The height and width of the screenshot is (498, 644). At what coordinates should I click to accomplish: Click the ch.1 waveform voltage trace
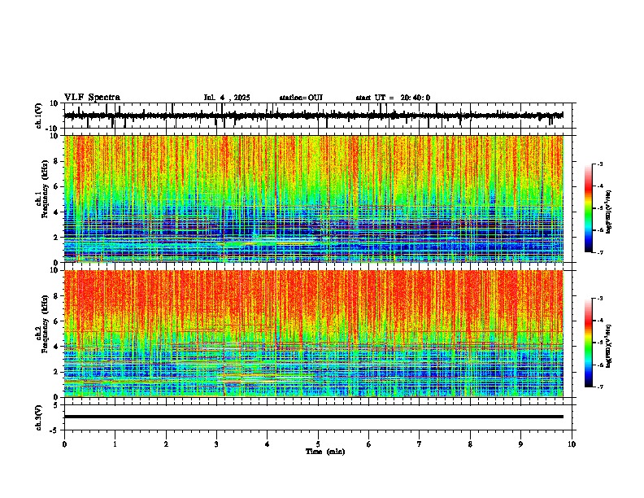click(313, 116)
